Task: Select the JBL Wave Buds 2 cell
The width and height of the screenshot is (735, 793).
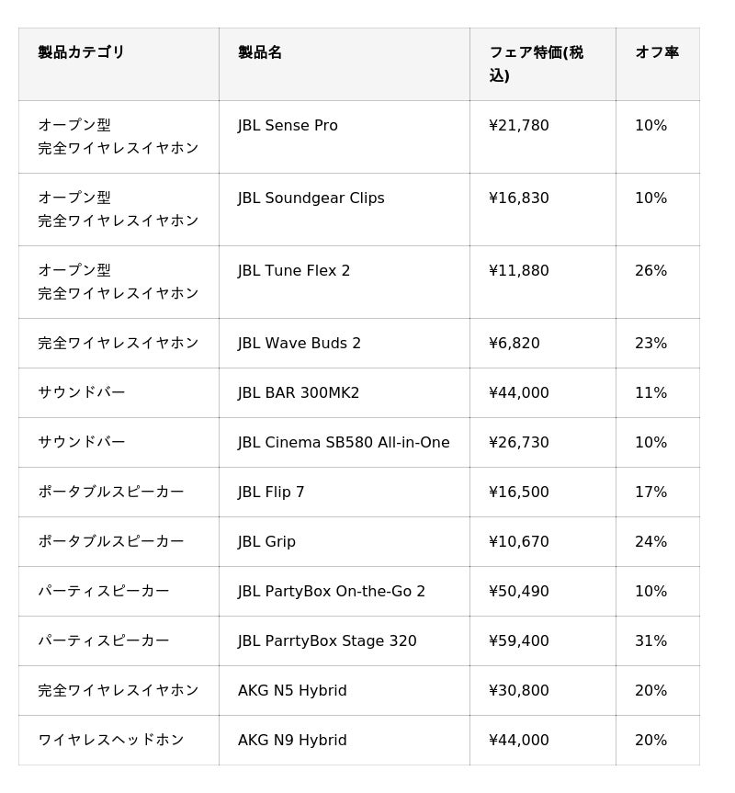Action: (300, 344)
